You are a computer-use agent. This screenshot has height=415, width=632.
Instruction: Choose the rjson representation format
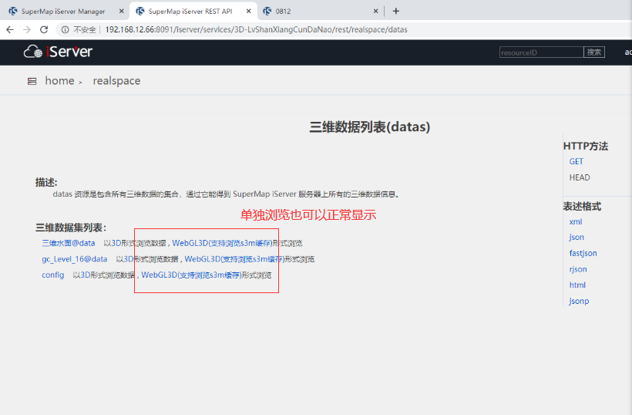tap(578, 269)
